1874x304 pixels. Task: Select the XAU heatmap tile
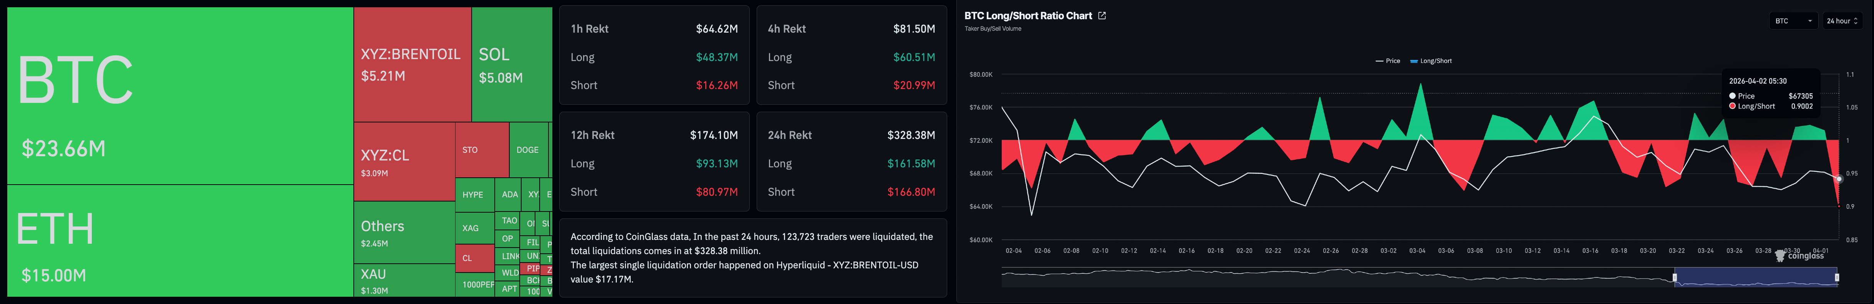click(404, 280)
